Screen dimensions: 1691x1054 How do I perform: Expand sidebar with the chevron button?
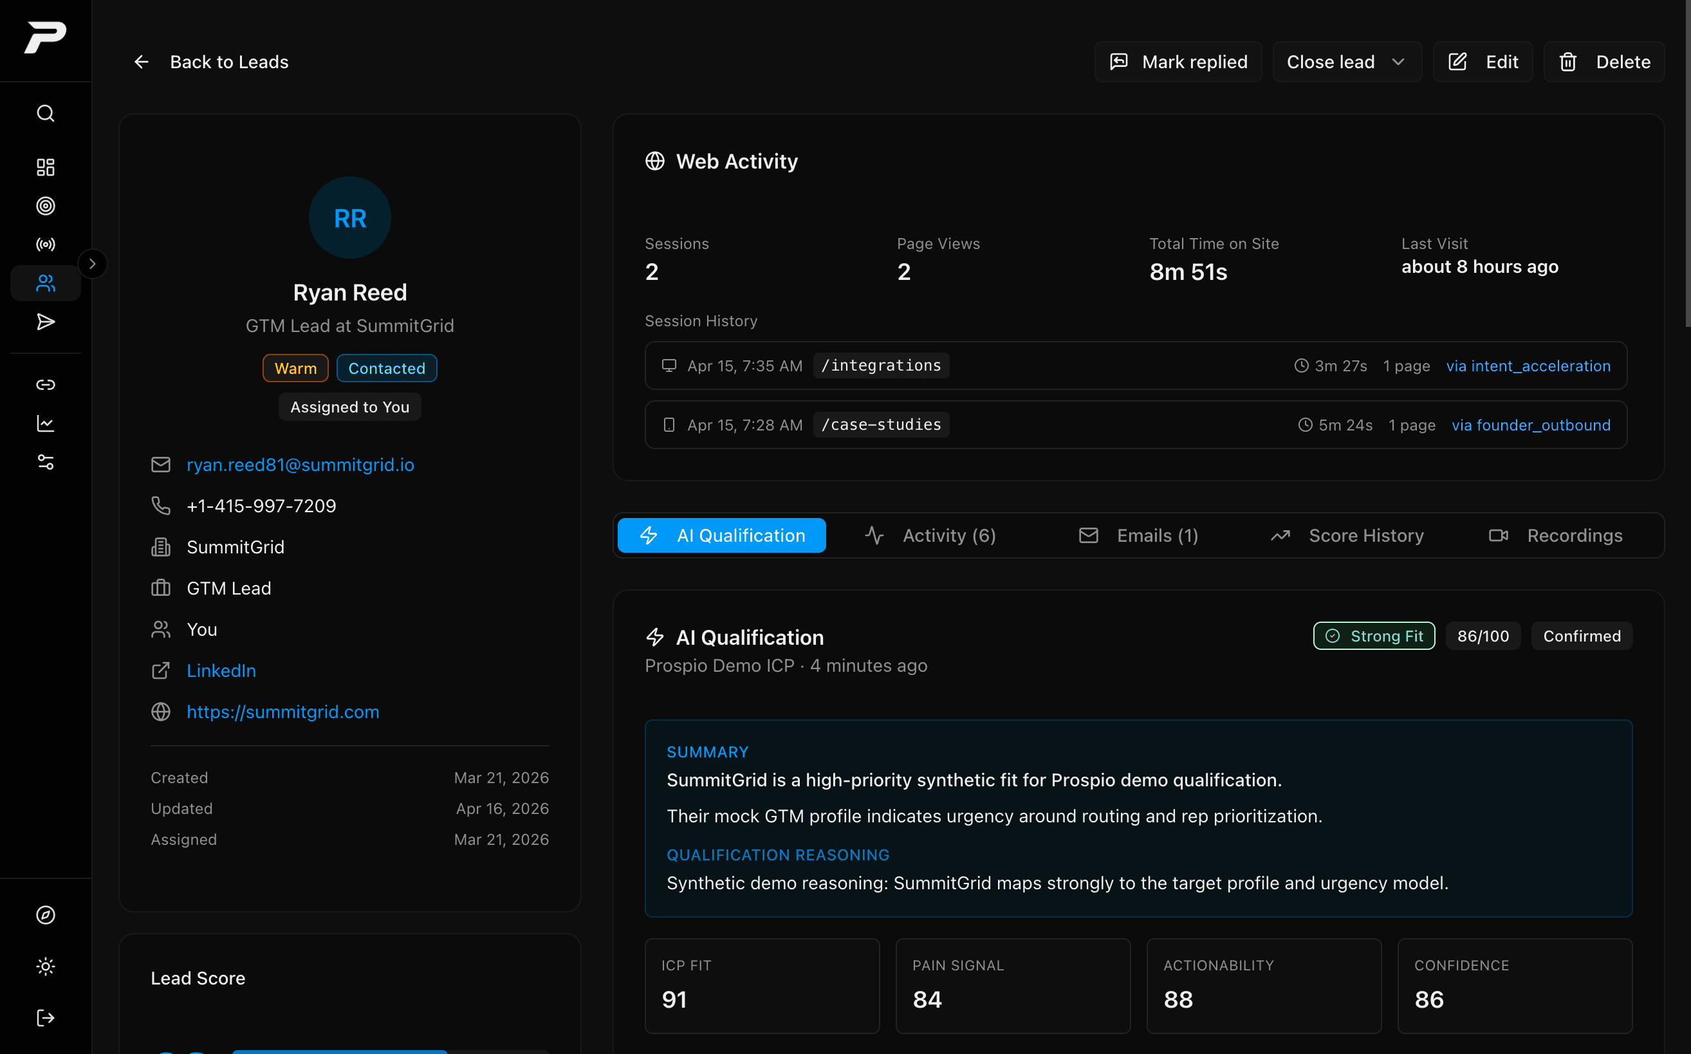(x=92, y=264)
